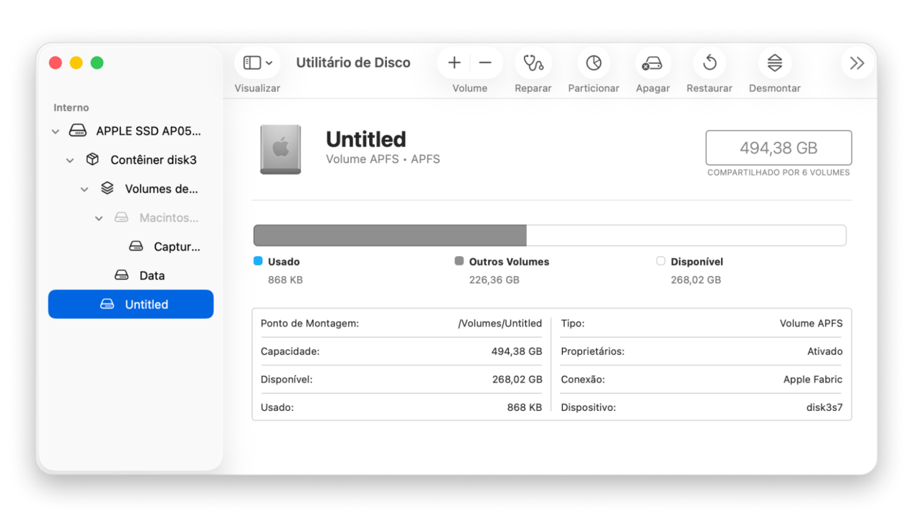Click Volume APFS • APFS subtitle
Screen dimensions: 913x522
pyautogui.click(x=383, y=159)
